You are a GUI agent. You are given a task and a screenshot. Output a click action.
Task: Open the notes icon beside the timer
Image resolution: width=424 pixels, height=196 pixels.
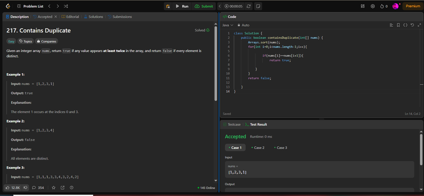pos(258,6)
